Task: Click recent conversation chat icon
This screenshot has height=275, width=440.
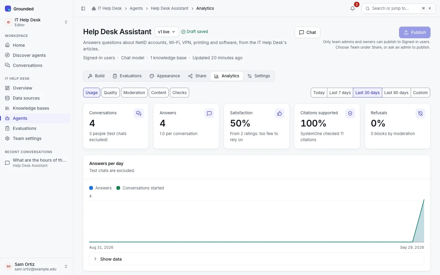Action: (7, 163)
